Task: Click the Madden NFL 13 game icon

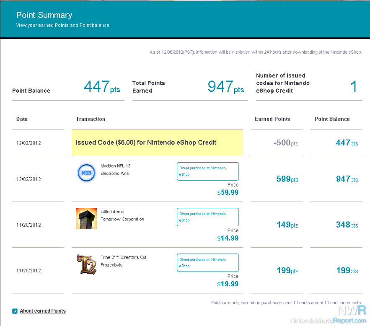Action: tap(86, 173)
